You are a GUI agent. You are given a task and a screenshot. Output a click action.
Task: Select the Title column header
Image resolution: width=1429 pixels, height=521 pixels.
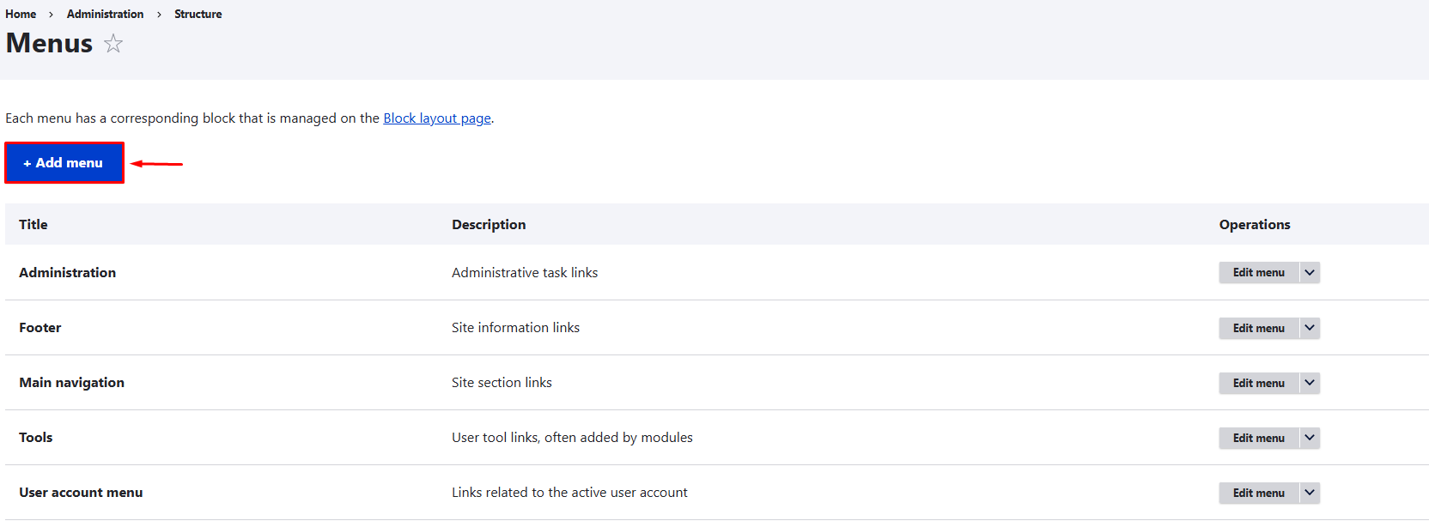point(33,224)
